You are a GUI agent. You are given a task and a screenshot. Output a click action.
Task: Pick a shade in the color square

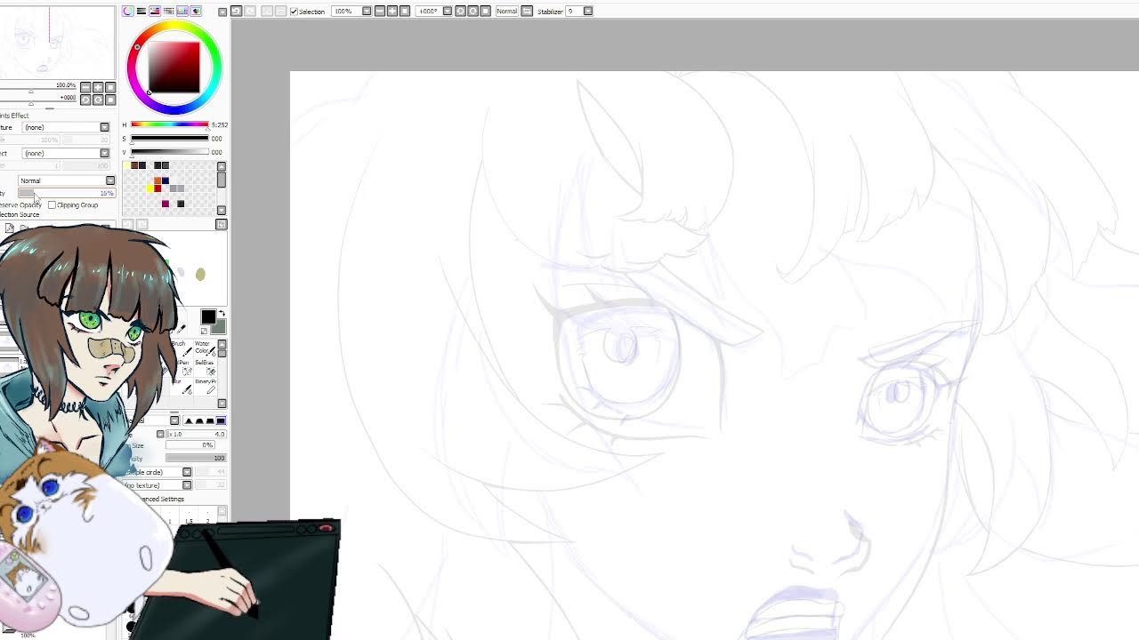click(174, 67)
